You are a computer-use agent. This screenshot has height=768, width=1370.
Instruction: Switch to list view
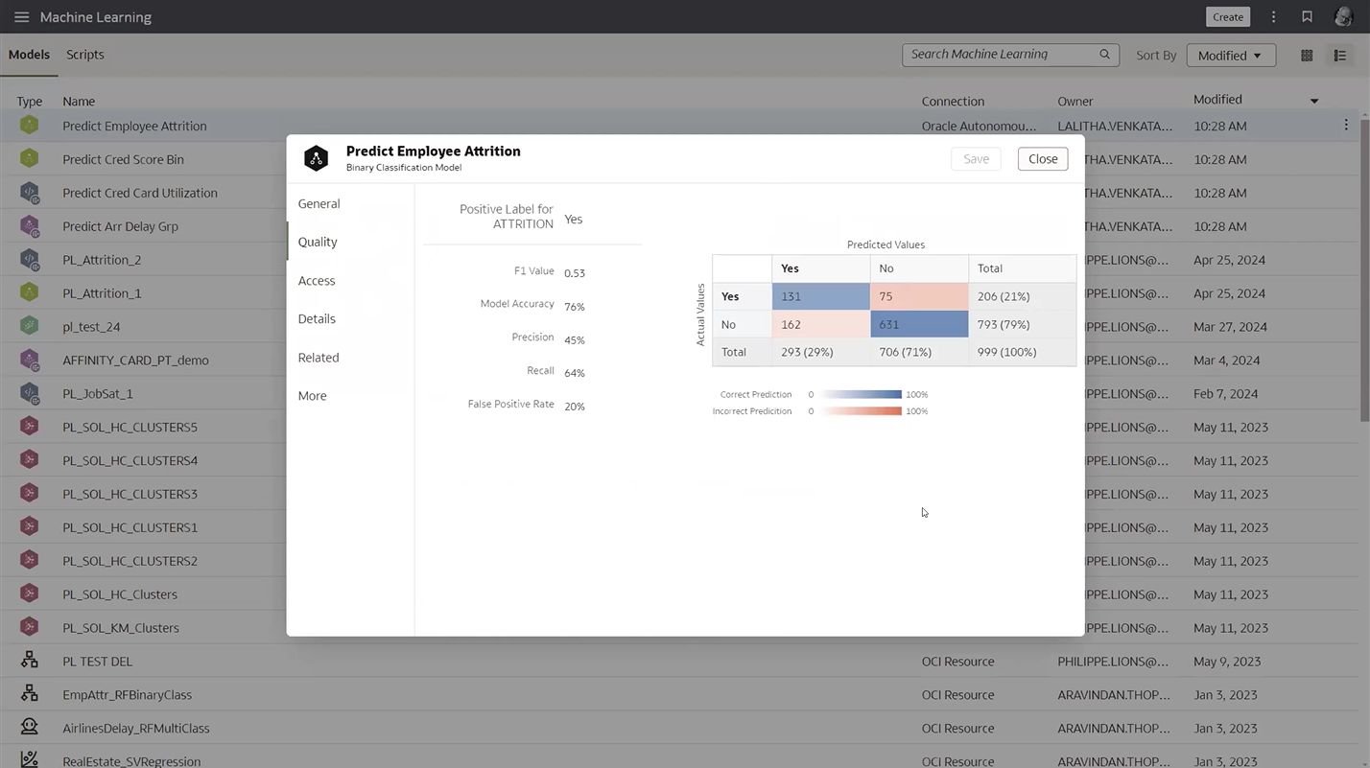click(x=1340, y=55)
